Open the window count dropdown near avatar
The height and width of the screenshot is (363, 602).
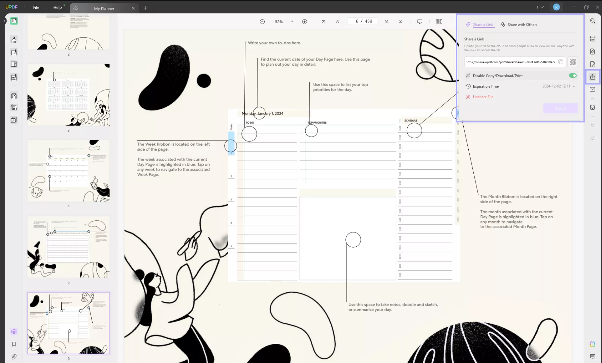[x=540, y=7]
